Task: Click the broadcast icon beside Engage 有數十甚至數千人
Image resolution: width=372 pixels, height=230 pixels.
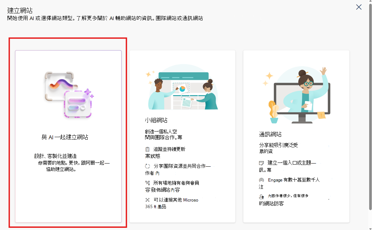Action: 261,180
